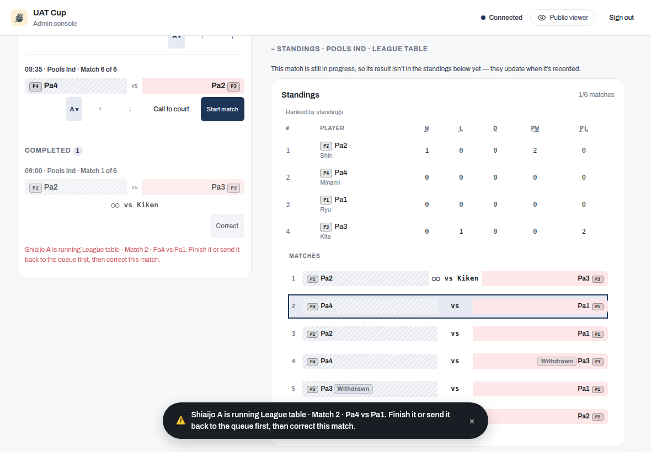
Task: Click the red shiaijo error message
Action: click(132, 255)
